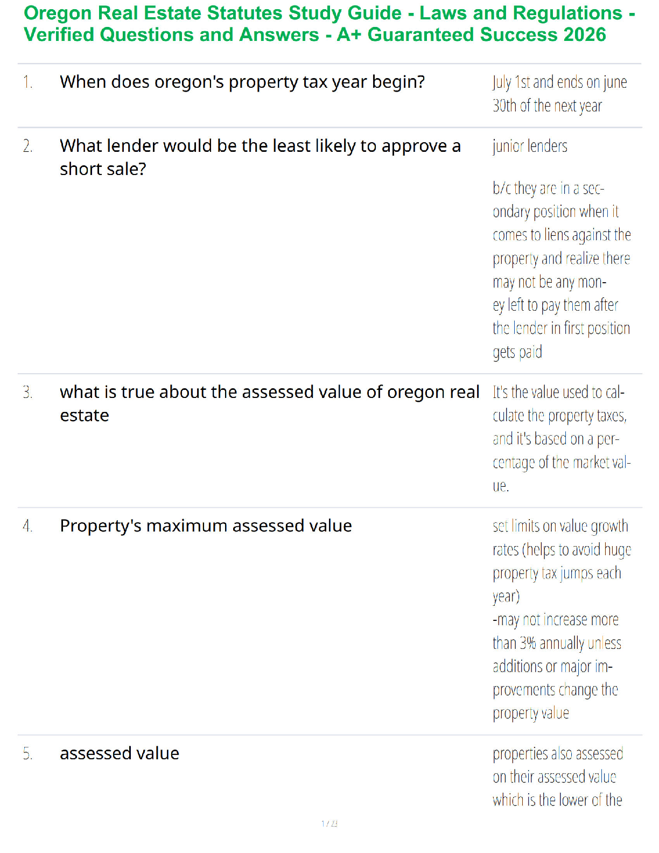Click the 'set limits on value growth rates' answer

(562, 561)
